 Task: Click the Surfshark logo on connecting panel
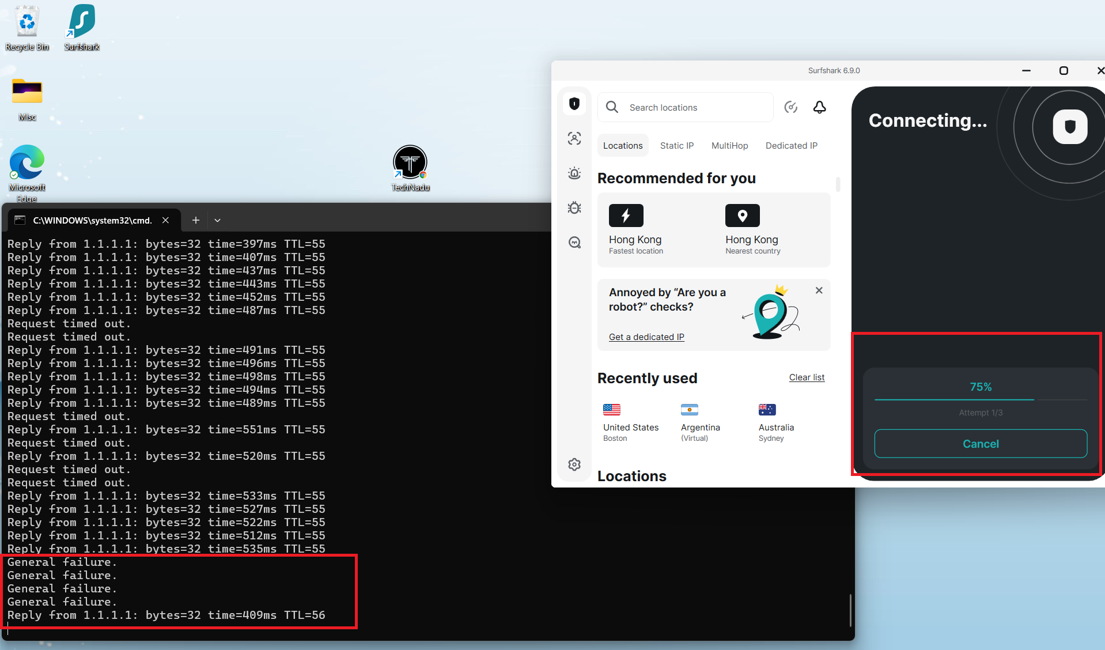pyautogui.click(x=1070, y=126)
